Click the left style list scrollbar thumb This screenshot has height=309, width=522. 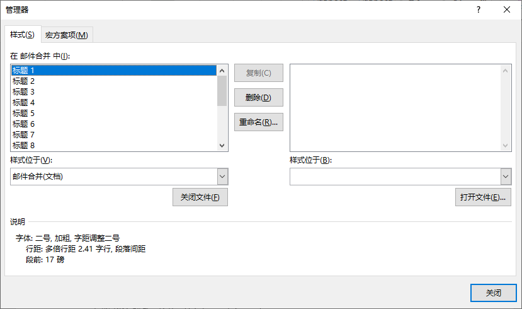click(222, 91)
